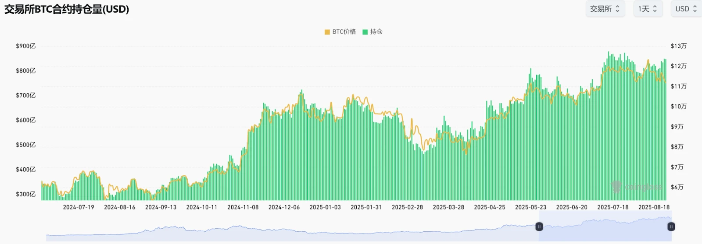
Task: Click the up-down chevron on 交易所 selector
Action: click(618, 9)
